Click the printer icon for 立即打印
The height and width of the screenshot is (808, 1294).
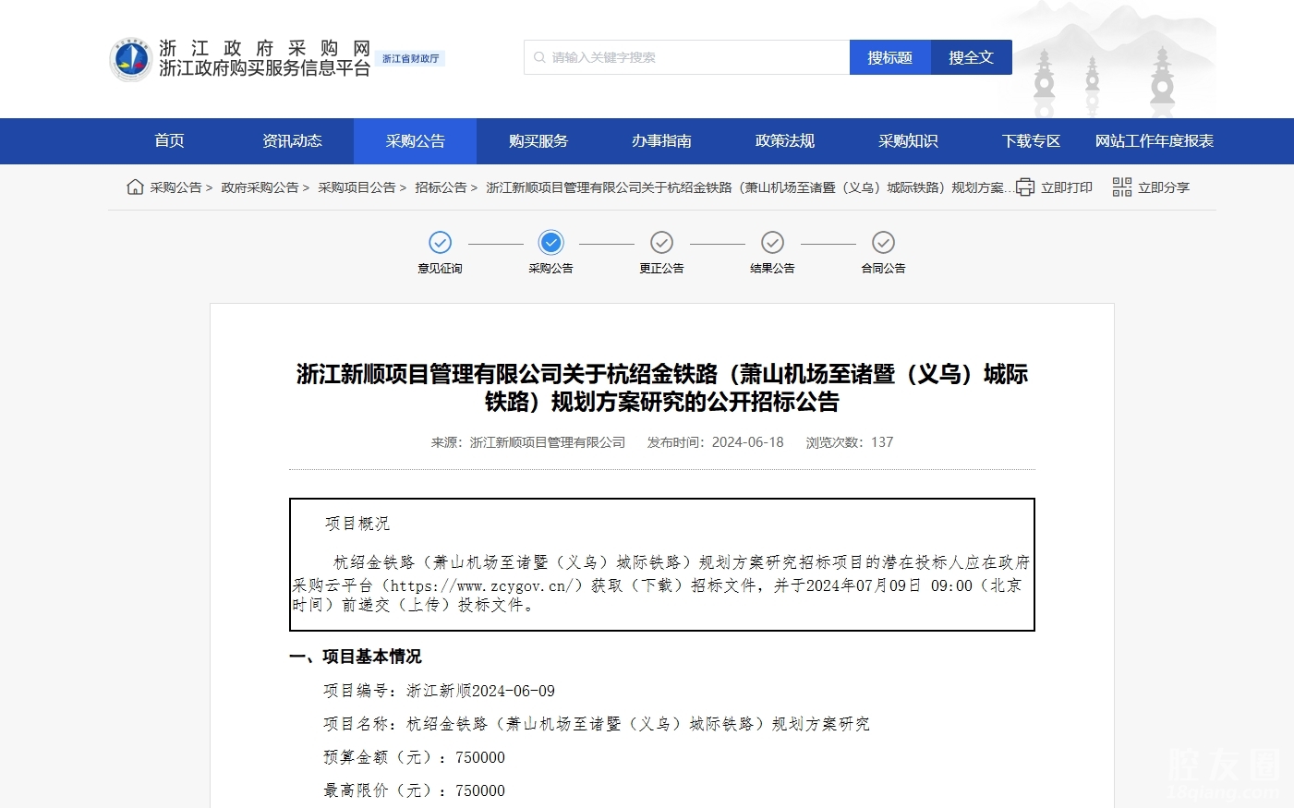(1024, 187)
